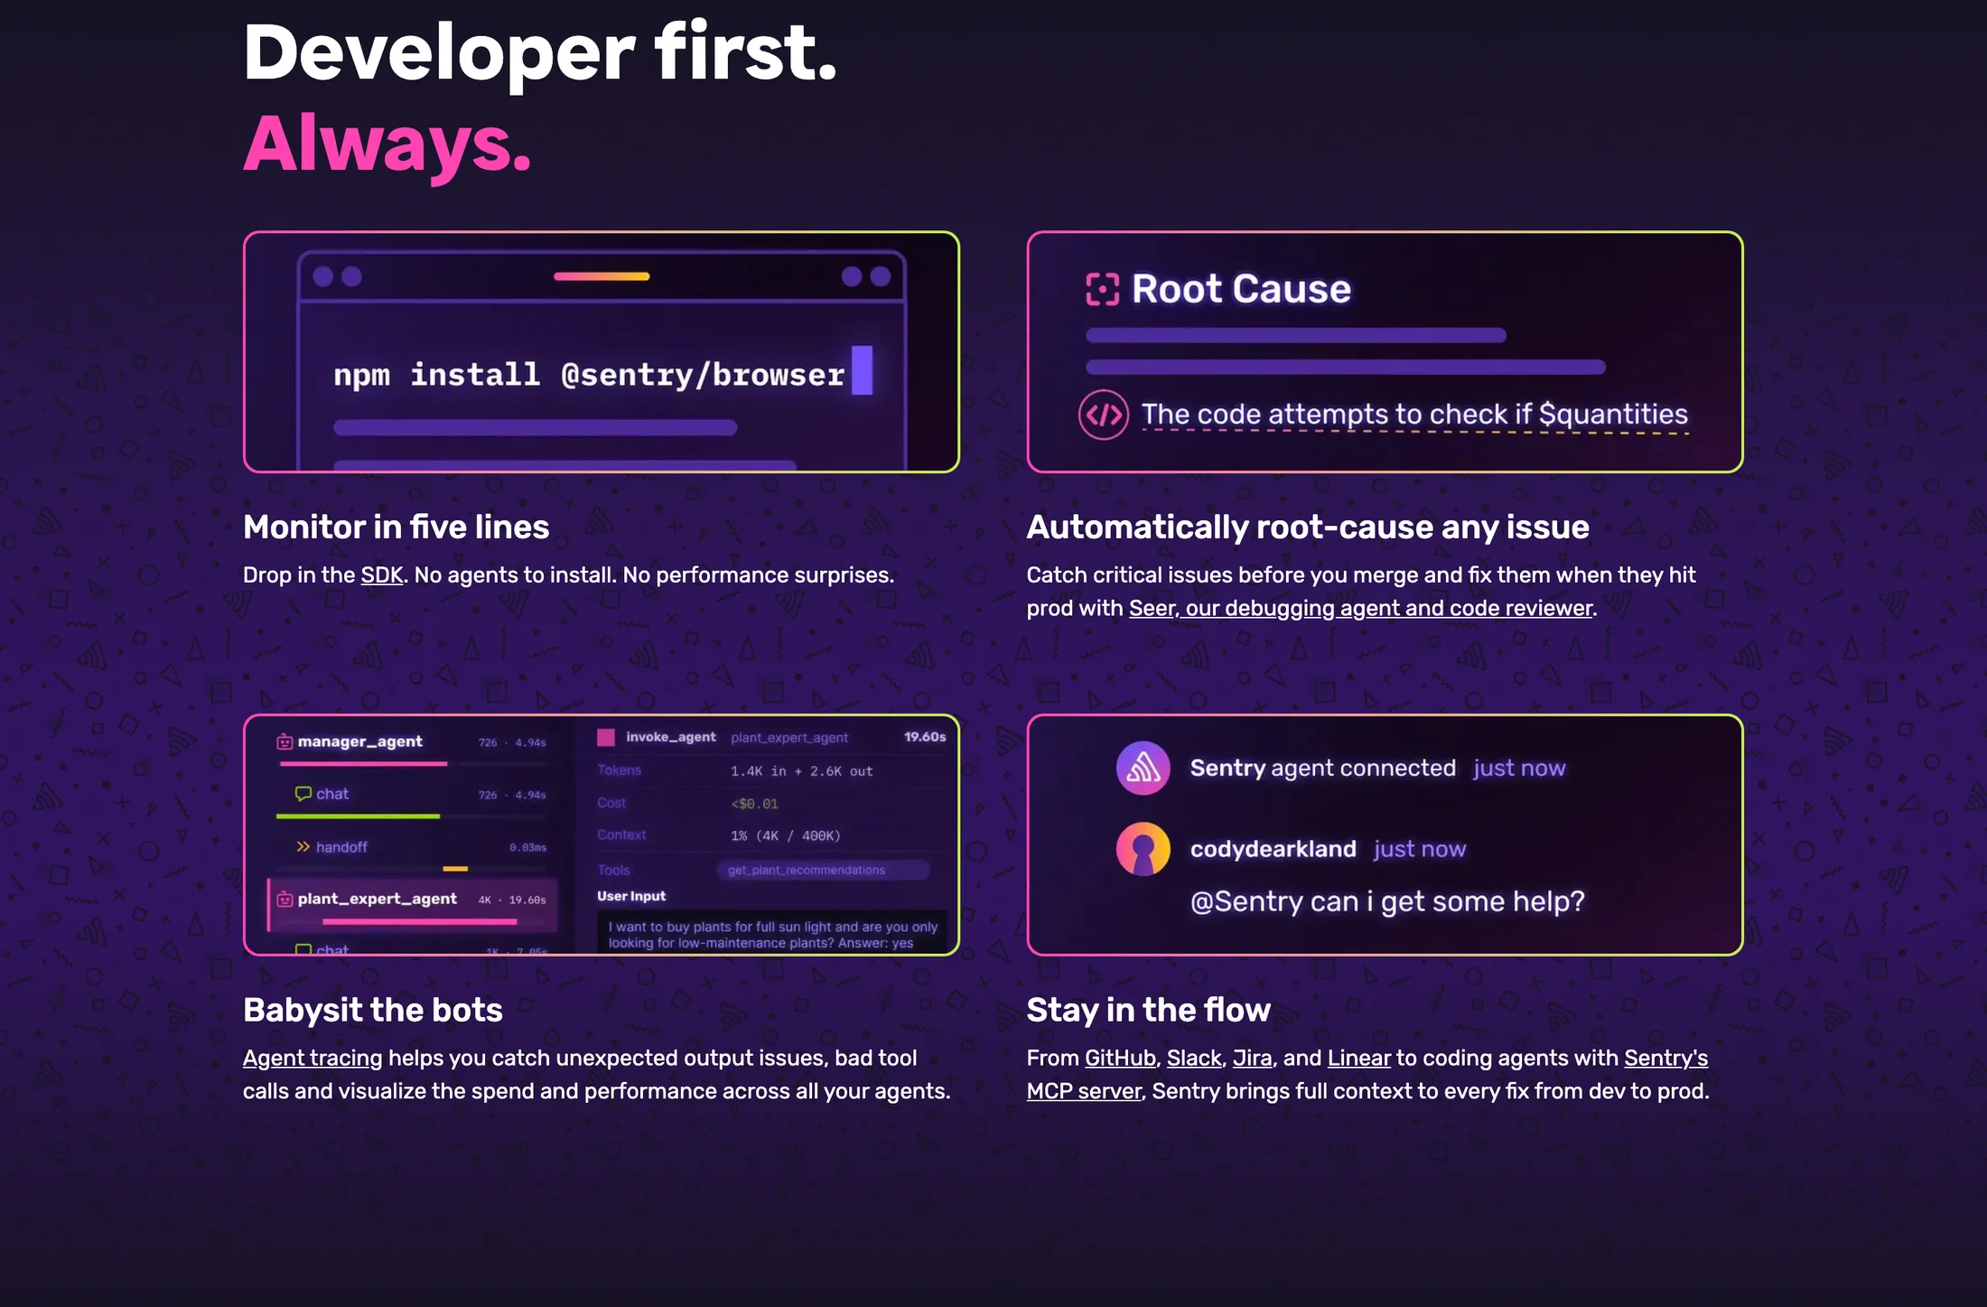The image size is (1987, 1307).
Task: Click the npm install terminal illustration
Action: tap(602, 352)
